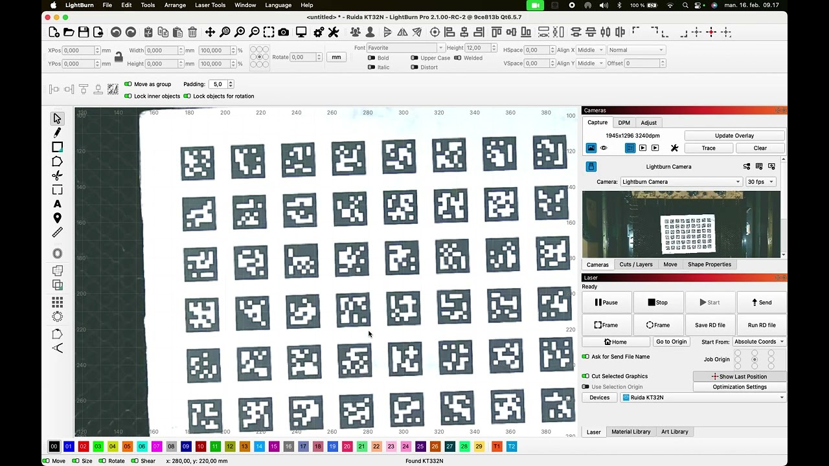Click the Go to Origin button
This screenshot has height=466, width=829.
point(671,342)
